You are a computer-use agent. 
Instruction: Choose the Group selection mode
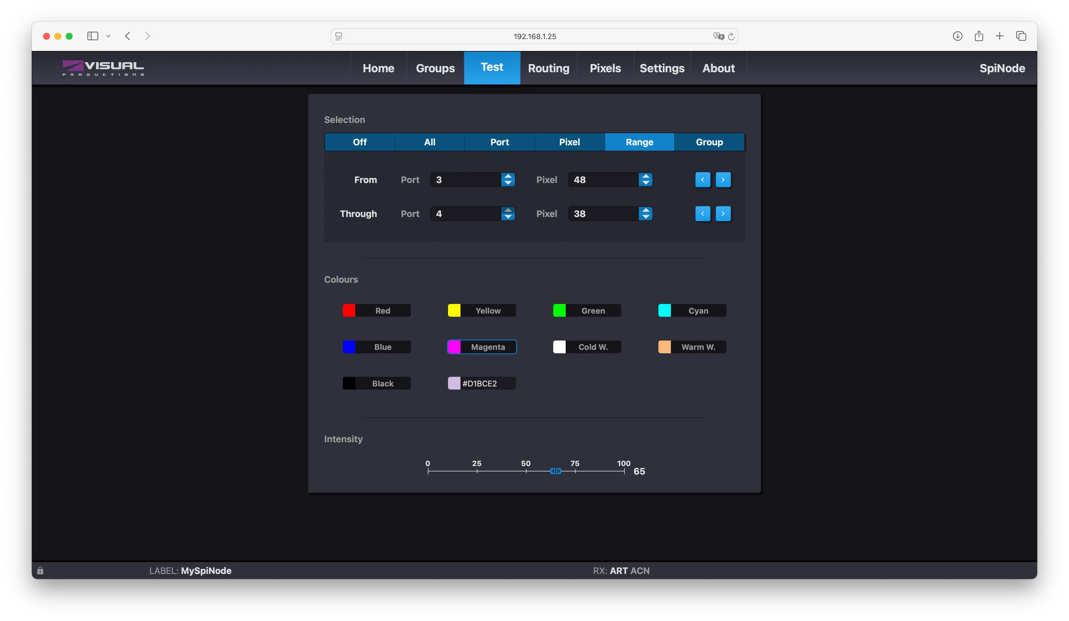(x=709, y=142)
